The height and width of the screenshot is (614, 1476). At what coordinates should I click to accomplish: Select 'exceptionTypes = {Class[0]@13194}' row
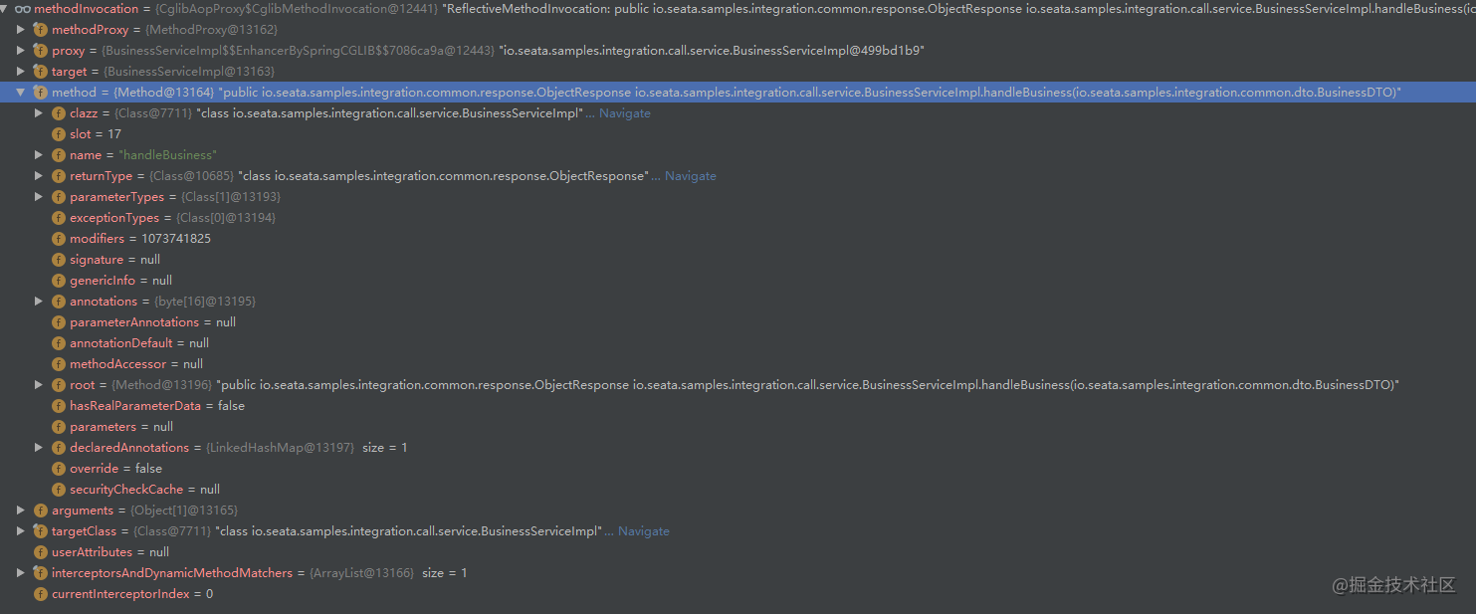pyautogui.click(x=738, y=217)
